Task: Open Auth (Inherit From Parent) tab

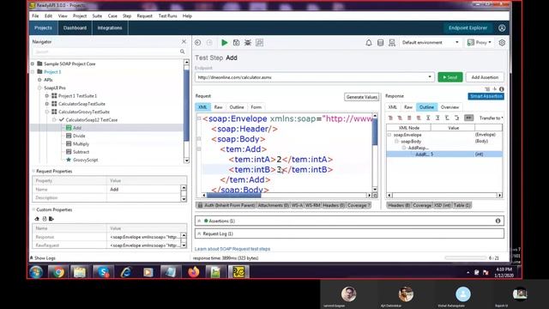Action: pyautogui.click(x=226, y=205)
